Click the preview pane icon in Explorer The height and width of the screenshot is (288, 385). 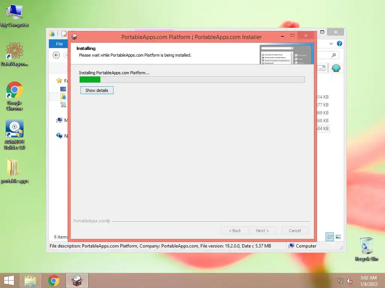point(321,68)
